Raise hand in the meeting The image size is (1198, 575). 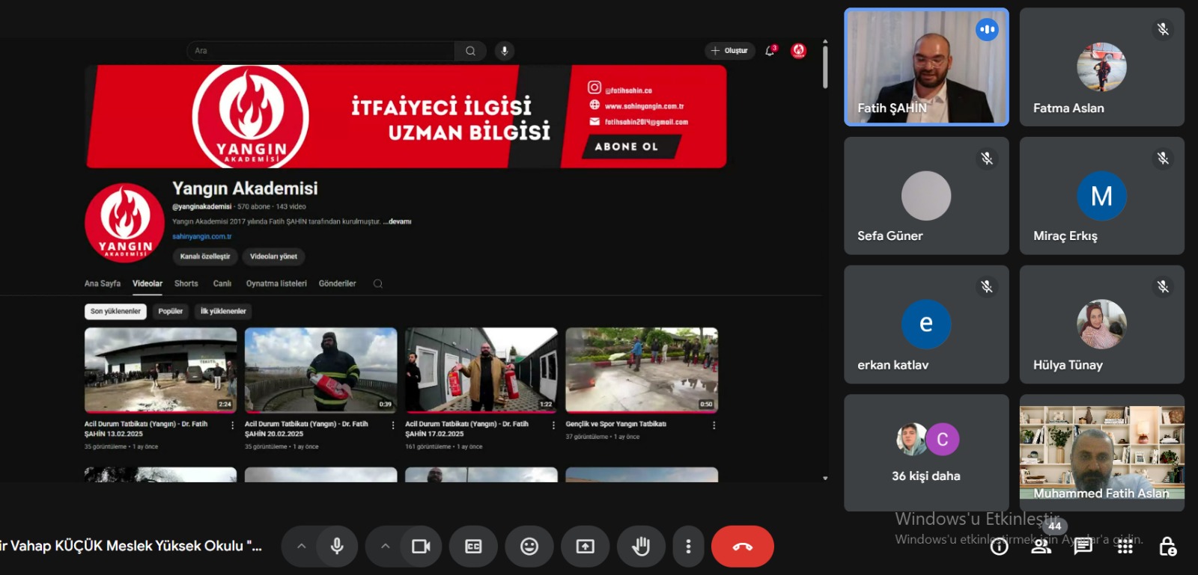tap(640, 547)
